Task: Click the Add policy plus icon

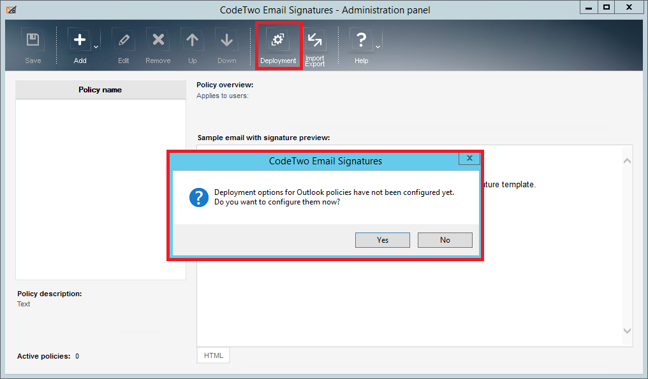Action: pyautogui.click(x=79, y=40)
